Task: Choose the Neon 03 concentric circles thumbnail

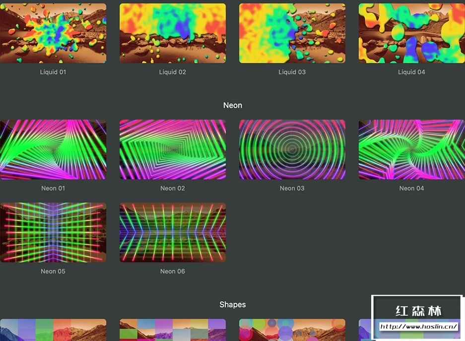Action: point(292,149)
